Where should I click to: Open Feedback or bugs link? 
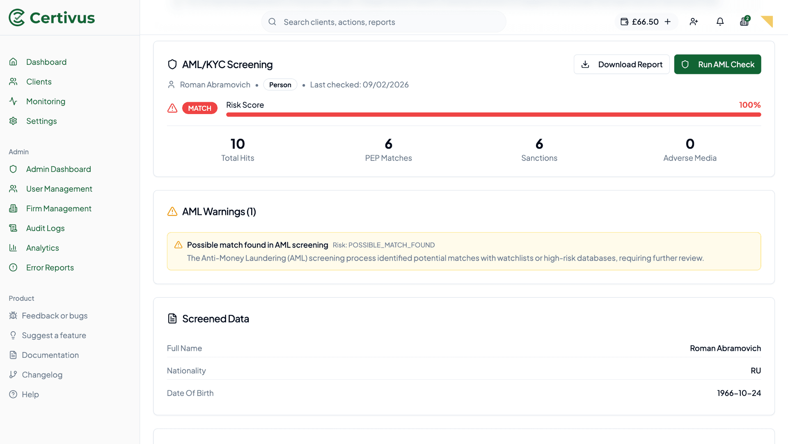pyautogui.click(x=55, y=316)
